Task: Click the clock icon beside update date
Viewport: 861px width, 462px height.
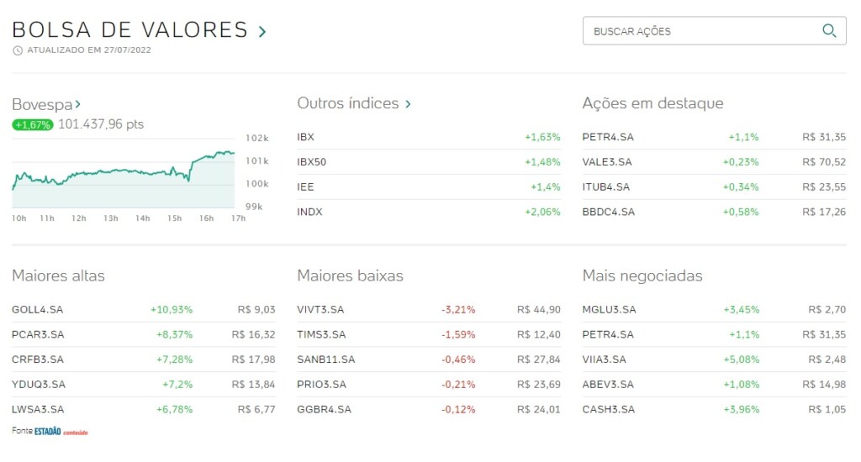Action: [18, 50]
